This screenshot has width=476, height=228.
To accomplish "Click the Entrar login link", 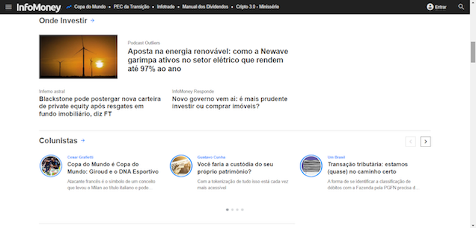I will click(440, 7).
